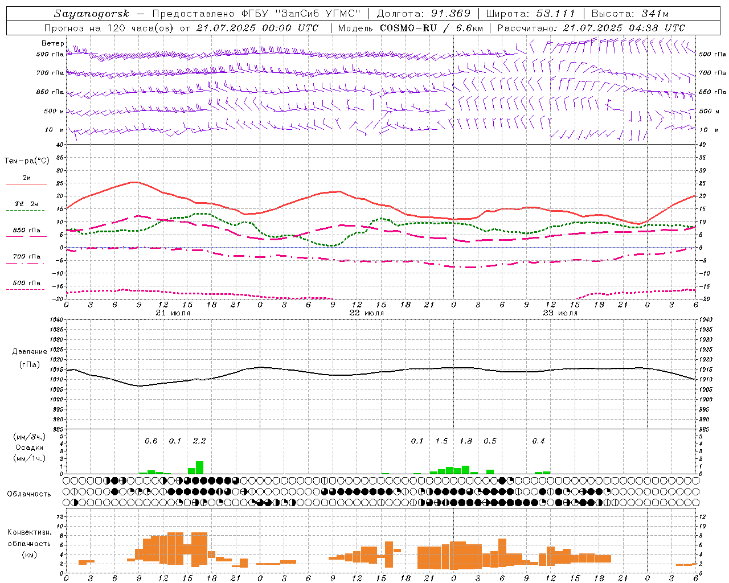Click the 1.8 precipitation value
The width and height of the screenshot is (729, 583).
466,441
